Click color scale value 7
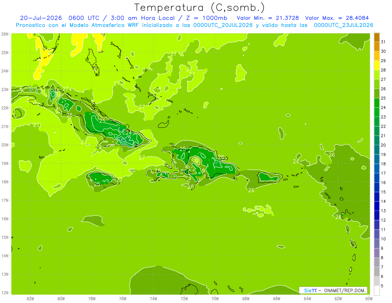 coord(382,267)
